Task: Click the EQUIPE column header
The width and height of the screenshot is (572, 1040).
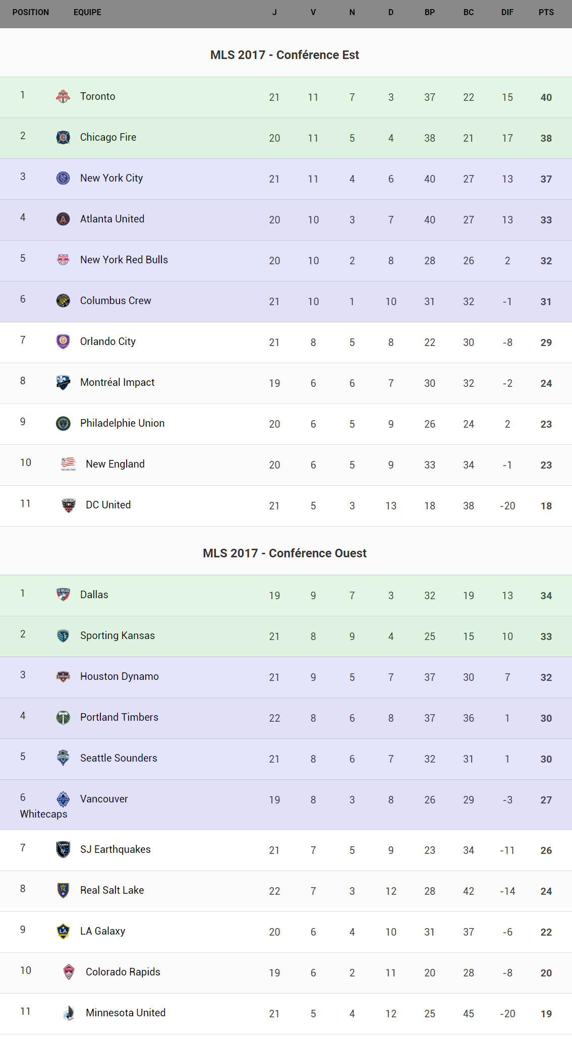Action: tap(87, 12)
